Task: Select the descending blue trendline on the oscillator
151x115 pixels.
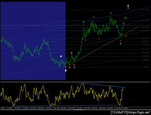Action: pos(105,85)
